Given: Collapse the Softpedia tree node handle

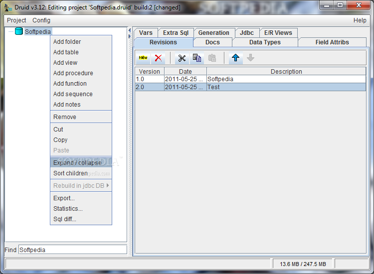Looking at the screenshot, I should (x=11, y=31).
